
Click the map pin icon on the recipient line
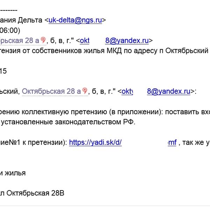43,40
